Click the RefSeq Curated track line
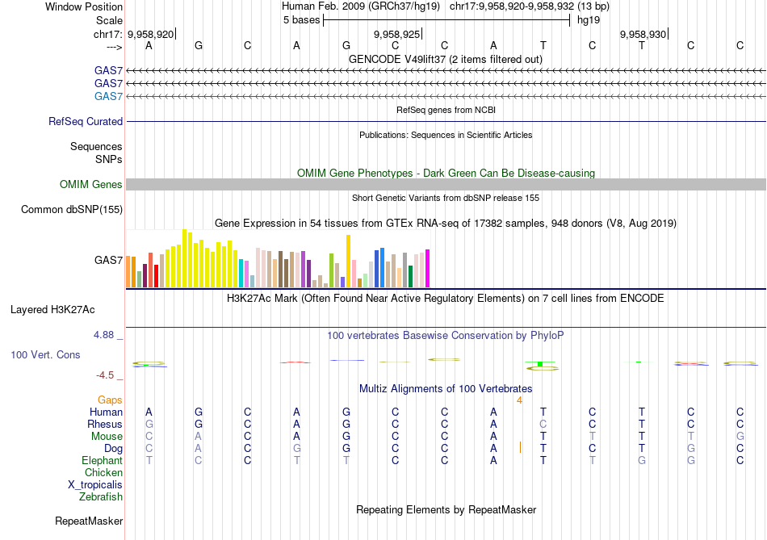 pos(446,122)
